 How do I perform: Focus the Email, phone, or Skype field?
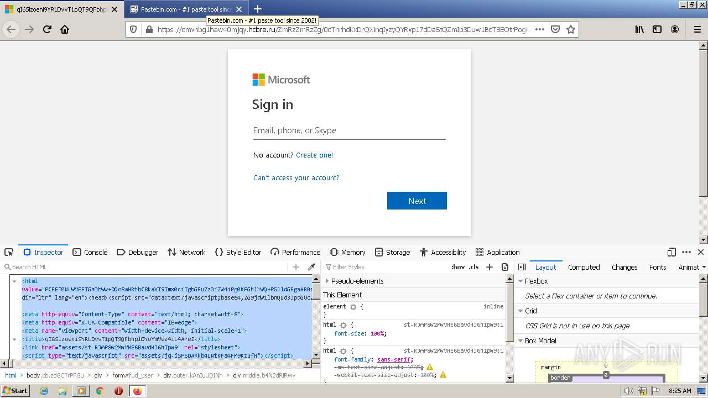coord(349,130)
